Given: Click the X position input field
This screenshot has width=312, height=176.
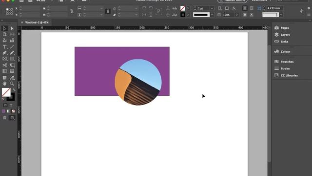Looking at the screenshot, I should pos(31,8).
